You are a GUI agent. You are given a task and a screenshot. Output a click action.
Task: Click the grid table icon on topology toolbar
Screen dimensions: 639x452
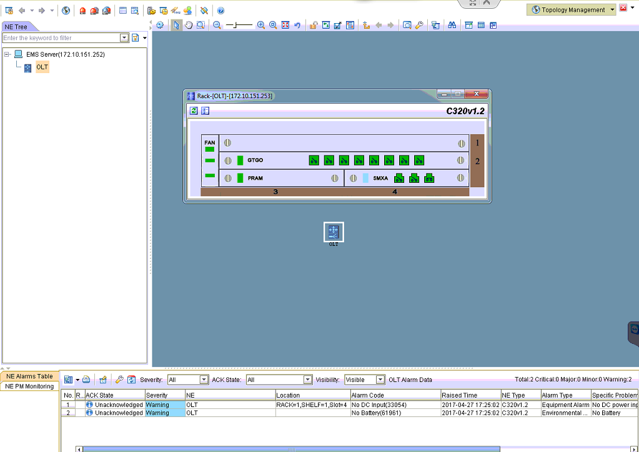click(x=482, y=25)
